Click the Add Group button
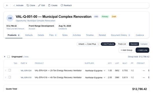162x104 pixels. coord(126,50)
